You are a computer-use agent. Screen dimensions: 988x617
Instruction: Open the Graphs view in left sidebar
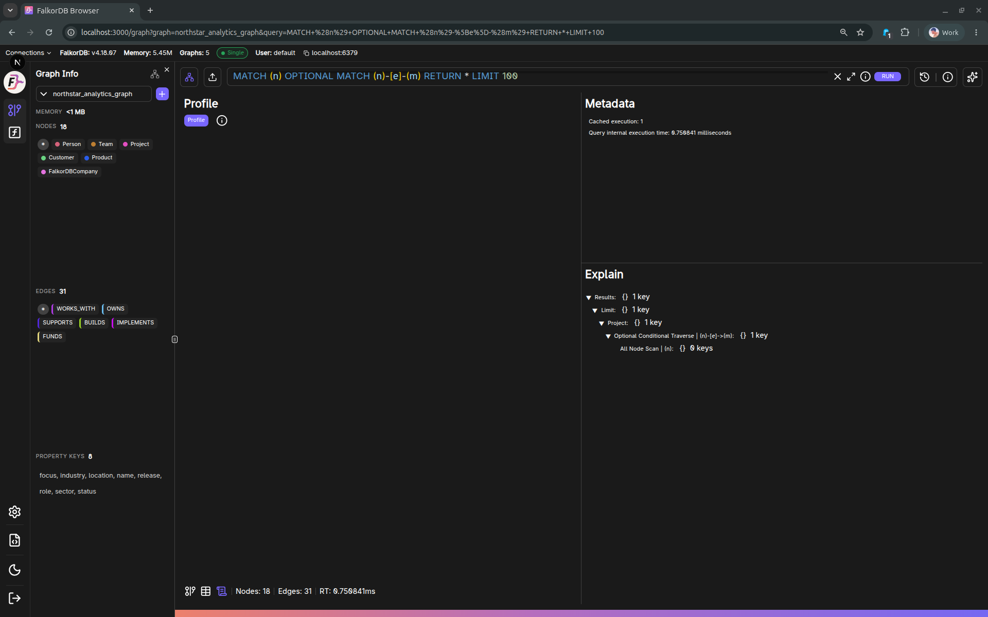pyautogui.click(x=15, y=110)
